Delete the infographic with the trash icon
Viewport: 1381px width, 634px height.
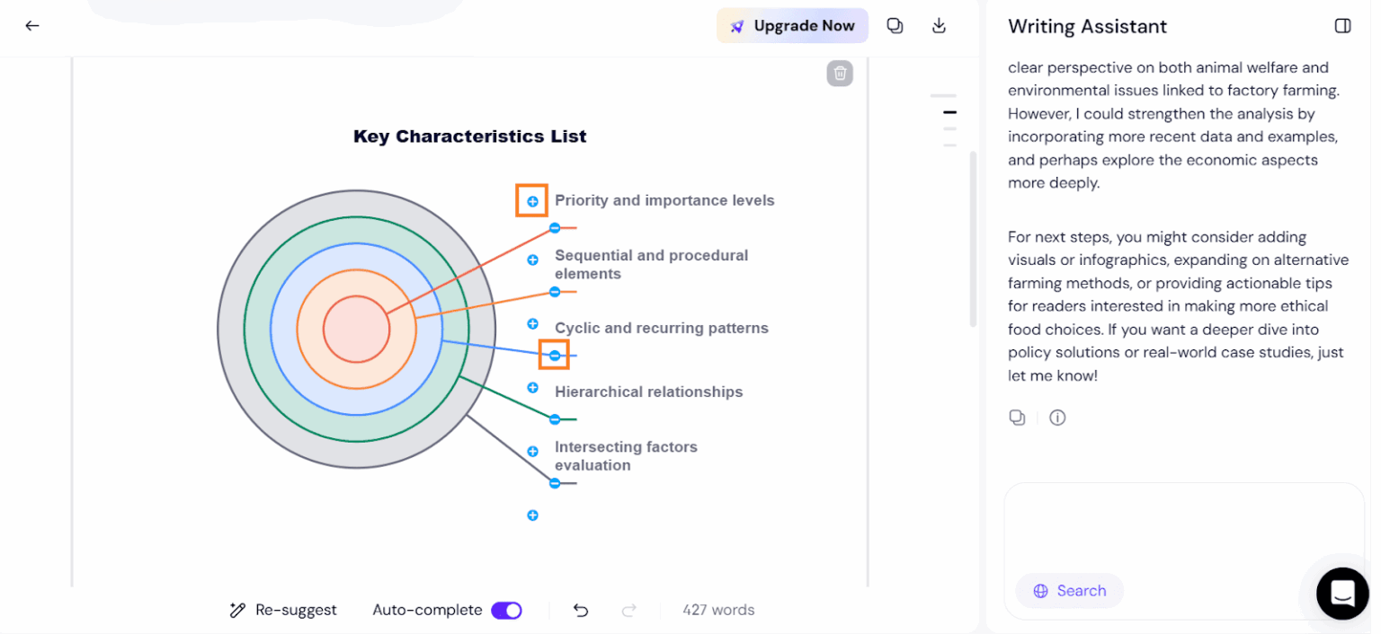[x=840, y=73]
